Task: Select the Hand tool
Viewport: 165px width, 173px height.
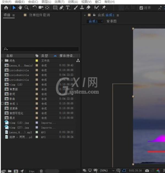Action: click(x=20, y=8)
